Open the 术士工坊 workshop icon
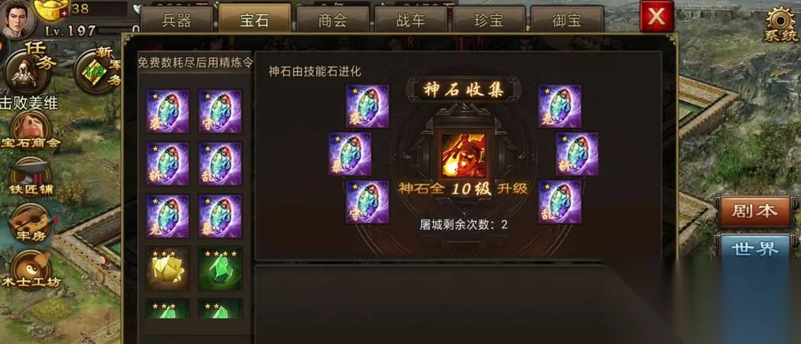 click(32, 271)
